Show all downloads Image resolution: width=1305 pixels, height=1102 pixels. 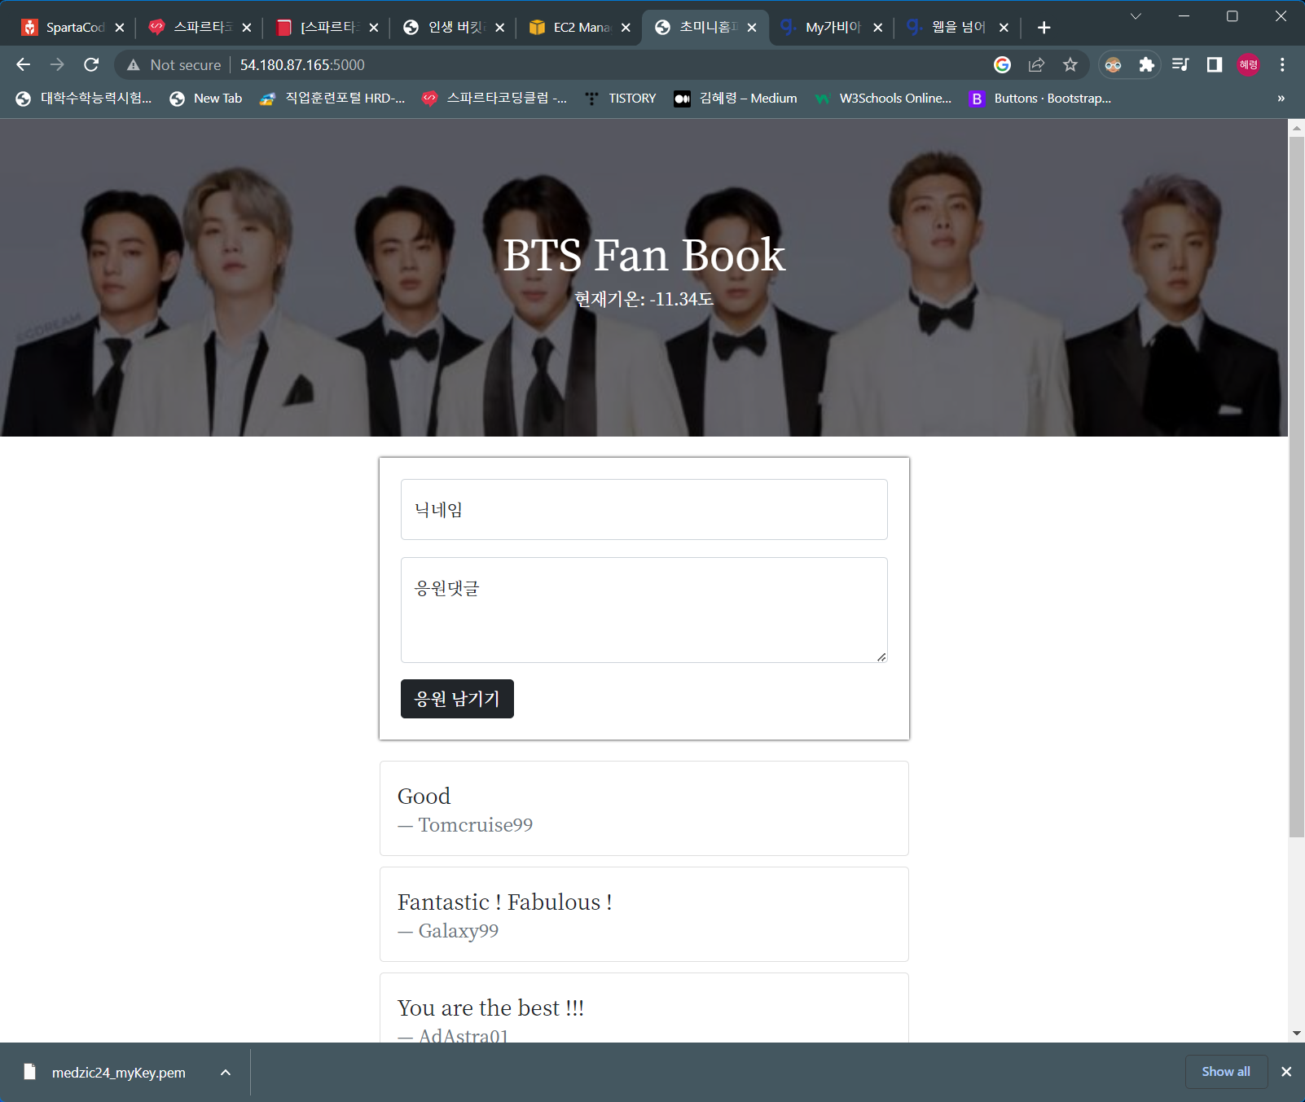1226,1072
